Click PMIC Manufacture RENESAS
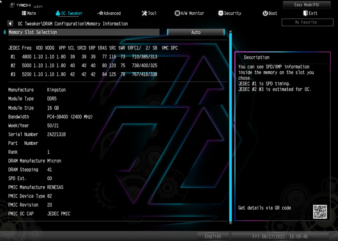Screen dimensions: 338x241 55,187
